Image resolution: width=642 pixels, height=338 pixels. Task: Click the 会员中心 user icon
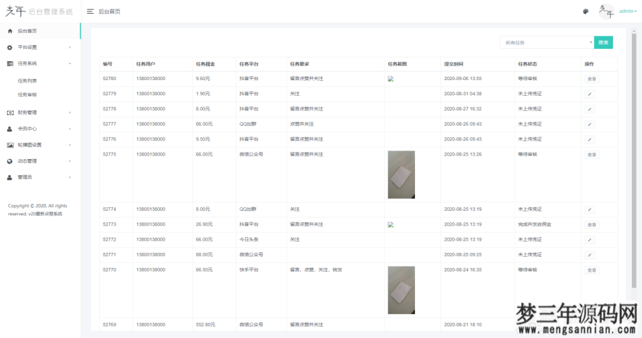[x=10, y=129]
